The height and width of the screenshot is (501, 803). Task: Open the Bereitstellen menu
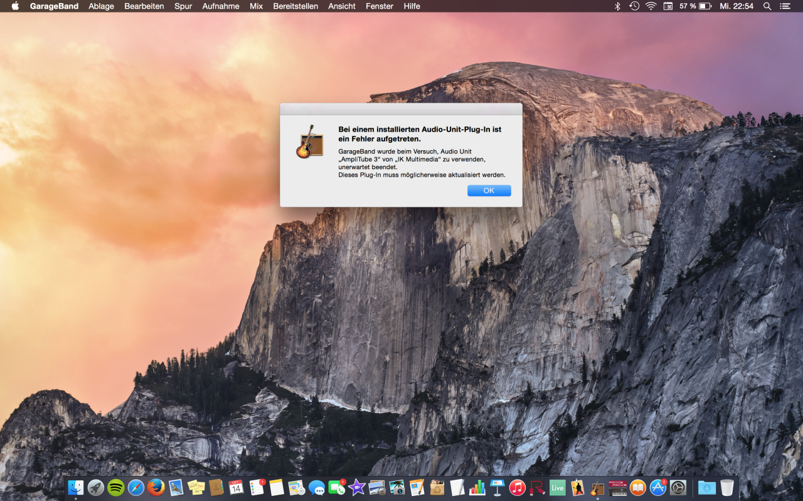pos(295,6)
